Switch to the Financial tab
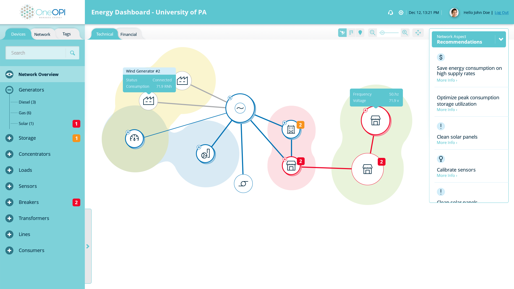Image resolution: width=514 pixels, height=289 pixels. [128, 34]
